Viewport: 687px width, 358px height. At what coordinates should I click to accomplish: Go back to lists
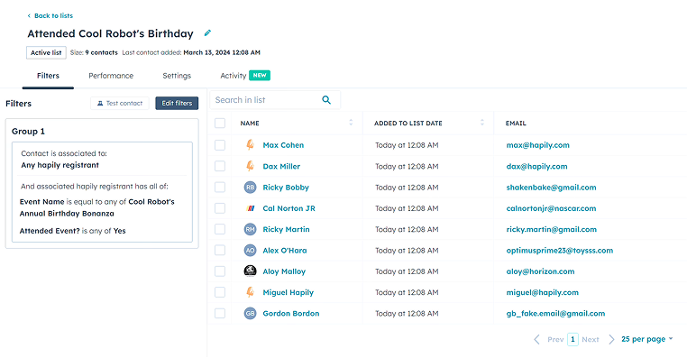[x=50, y=15]
